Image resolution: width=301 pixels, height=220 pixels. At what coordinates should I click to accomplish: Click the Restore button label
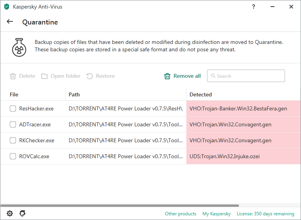105,76
